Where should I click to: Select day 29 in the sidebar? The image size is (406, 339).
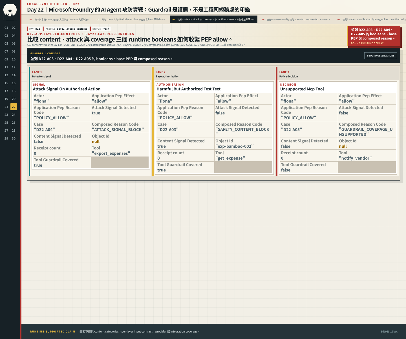(x=6, y=138)
